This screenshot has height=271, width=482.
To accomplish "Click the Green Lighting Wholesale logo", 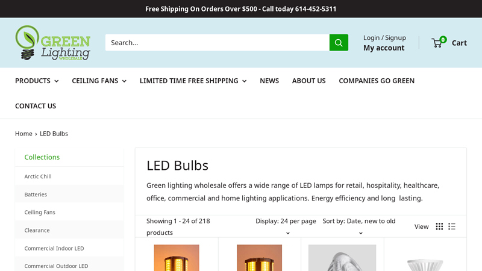I will [52, 43].
